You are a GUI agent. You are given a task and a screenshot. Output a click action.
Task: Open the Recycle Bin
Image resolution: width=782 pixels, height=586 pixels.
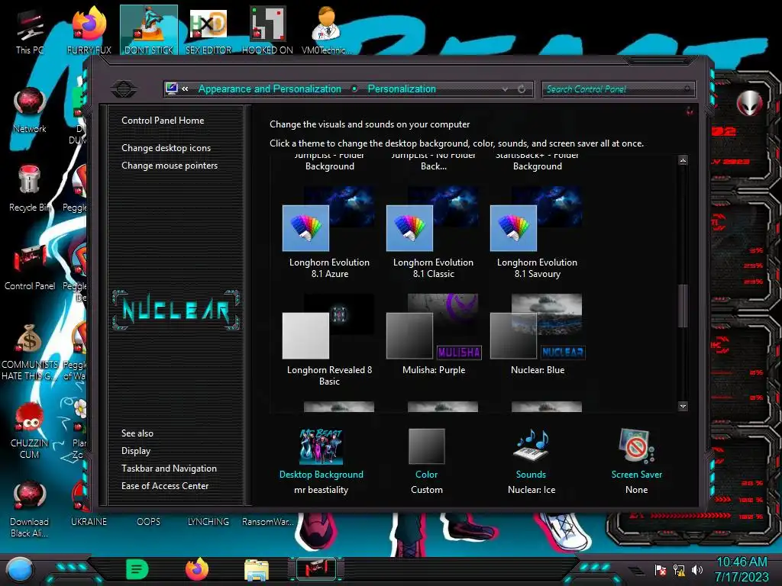pyautogui.click(x=30, y=188)
